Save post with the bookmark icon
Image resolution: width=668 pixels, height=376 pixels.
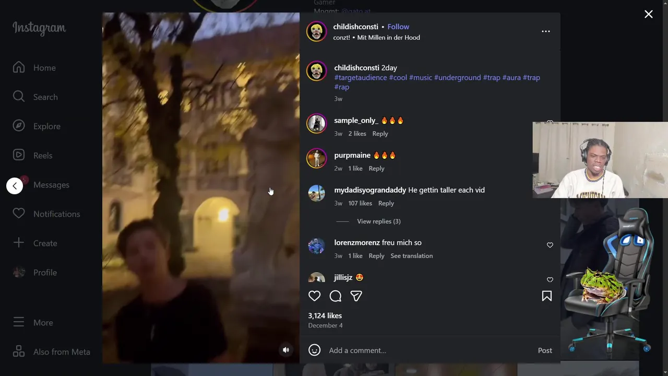(x=546, y=296)
